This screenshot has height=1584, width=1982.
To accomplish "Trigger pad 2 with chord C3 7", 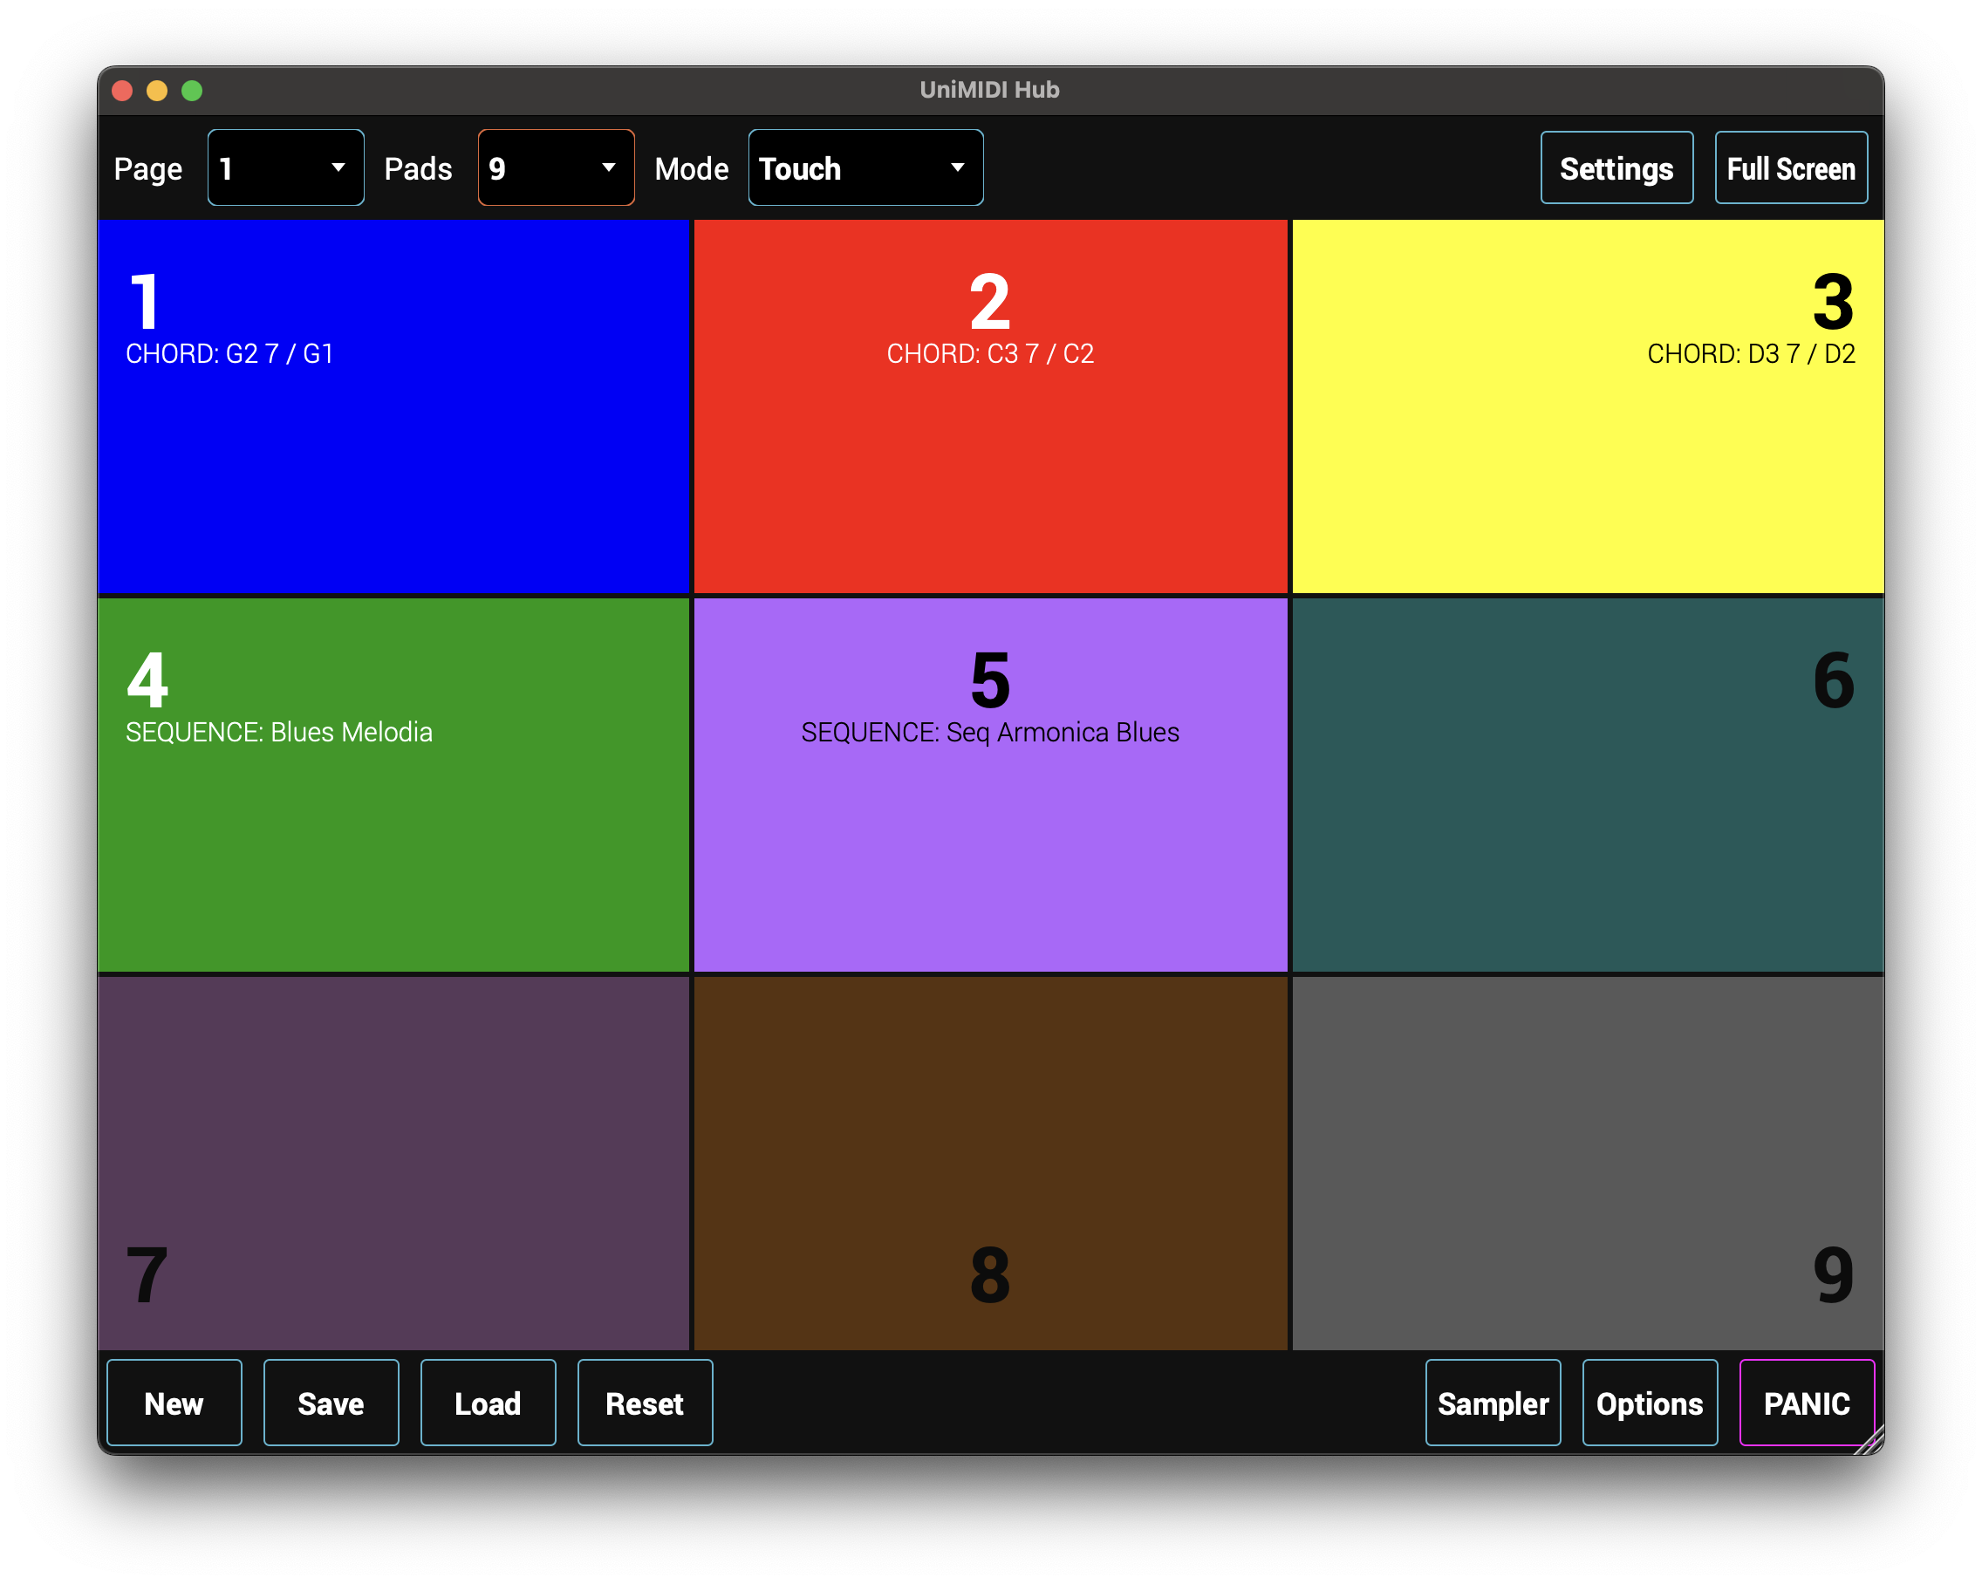I will tap(990, 405).
